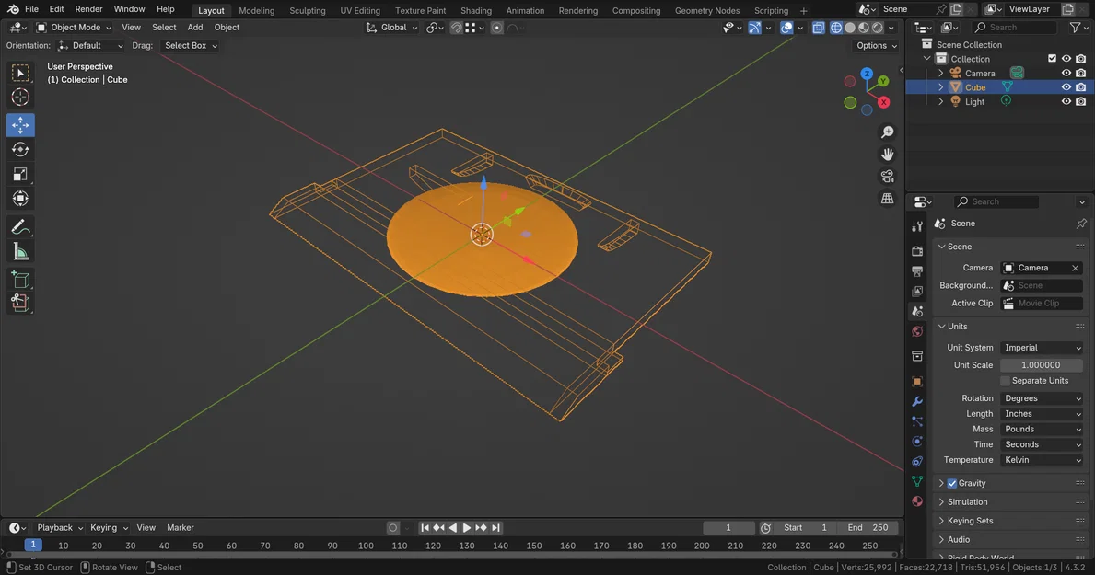The image size is (1095, 575).
Task: Open the Mass Pounds dropdown
Action: (x=1042, y=429)
